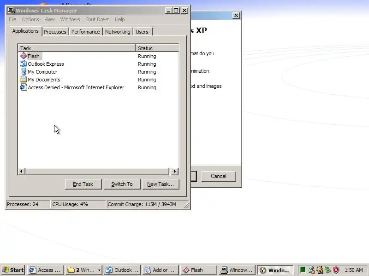The height and width of the screenshot is (276, 369).
Task: Click the Windows Messenger tray icon
Action: pos(311,270)
